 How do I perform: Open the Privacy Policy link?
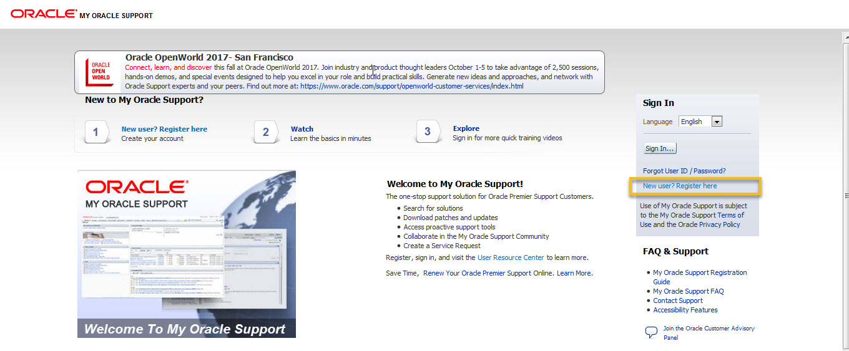coord(719,224)
